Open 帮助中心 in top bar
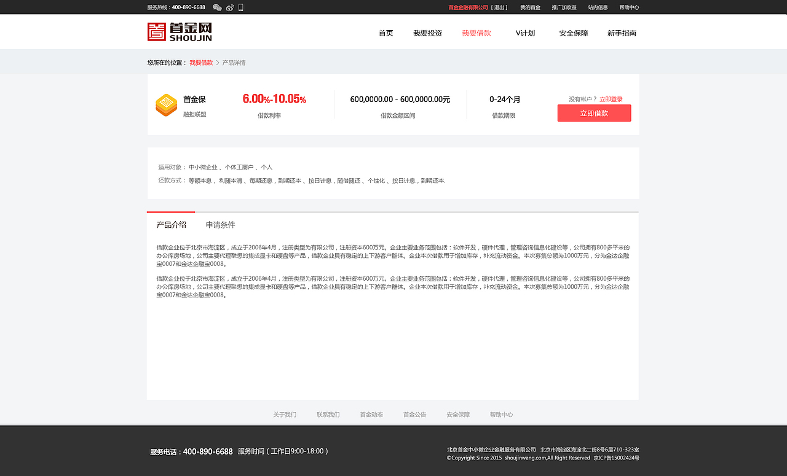 pos(629,7)
